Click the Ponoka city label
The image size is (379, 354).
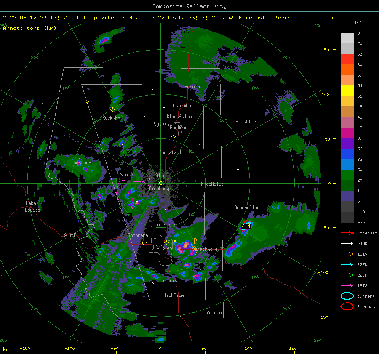pyautogui.click(x=192, y=87)
